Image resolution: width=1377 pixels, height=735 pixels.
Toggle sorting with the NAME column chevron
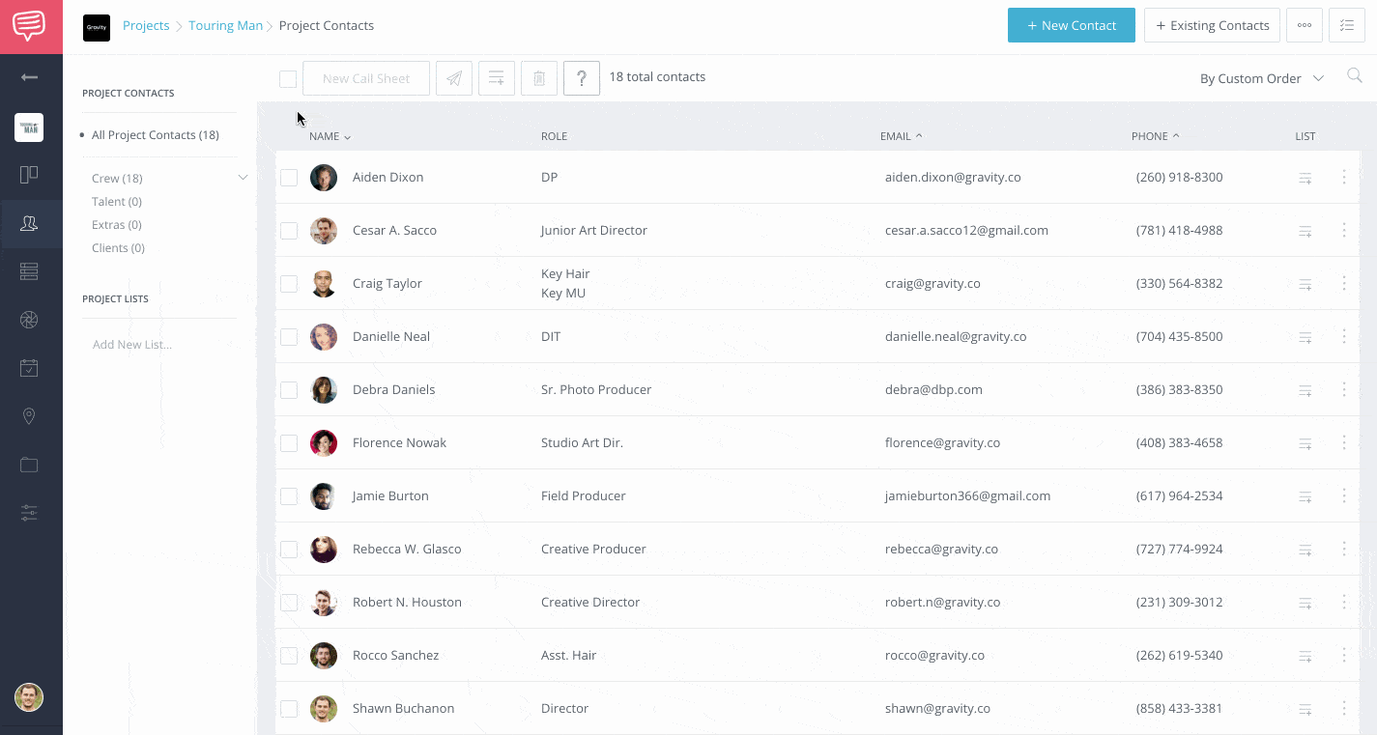[347, 136]
